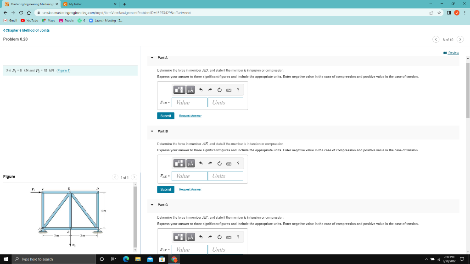470x264 pixels.
Task: Share this page from address bar
Action: (431, 12)
